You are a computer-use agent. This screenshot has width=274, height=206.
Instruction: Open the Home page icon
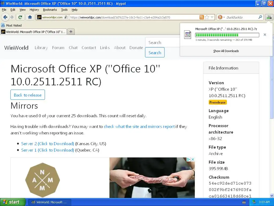(x=30, y=17)
